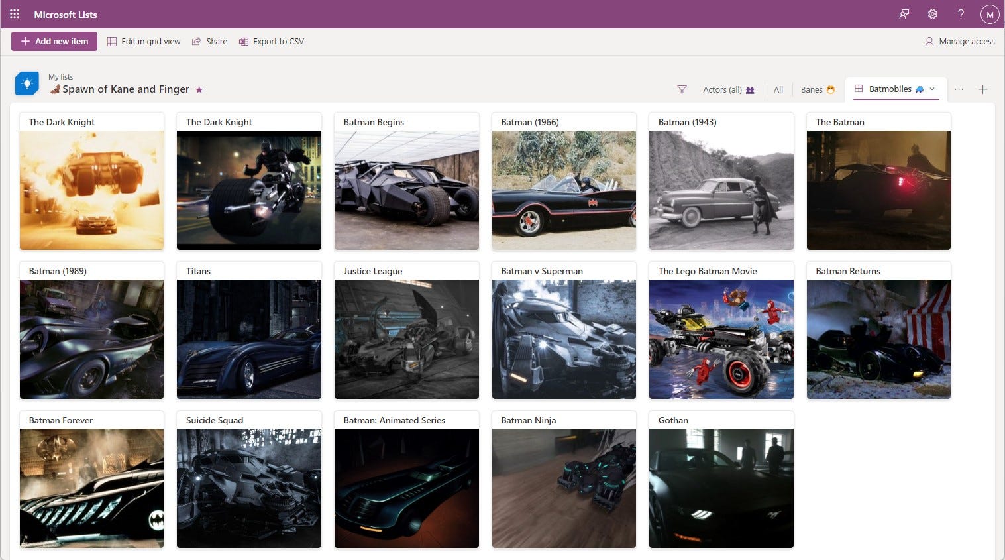Open the view overflow ellipsis menu
Screen dimensions: 1005x560
coord(959,89)
